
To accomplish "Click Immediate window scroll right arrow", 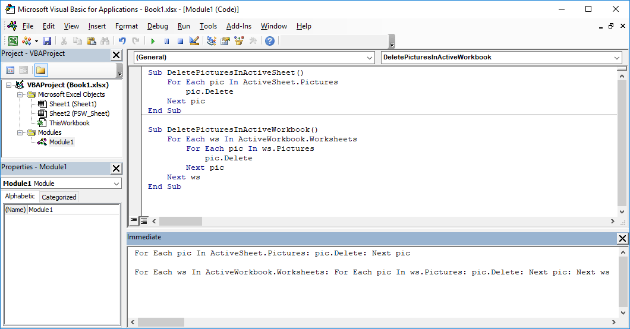I will (x=613, y=322).
